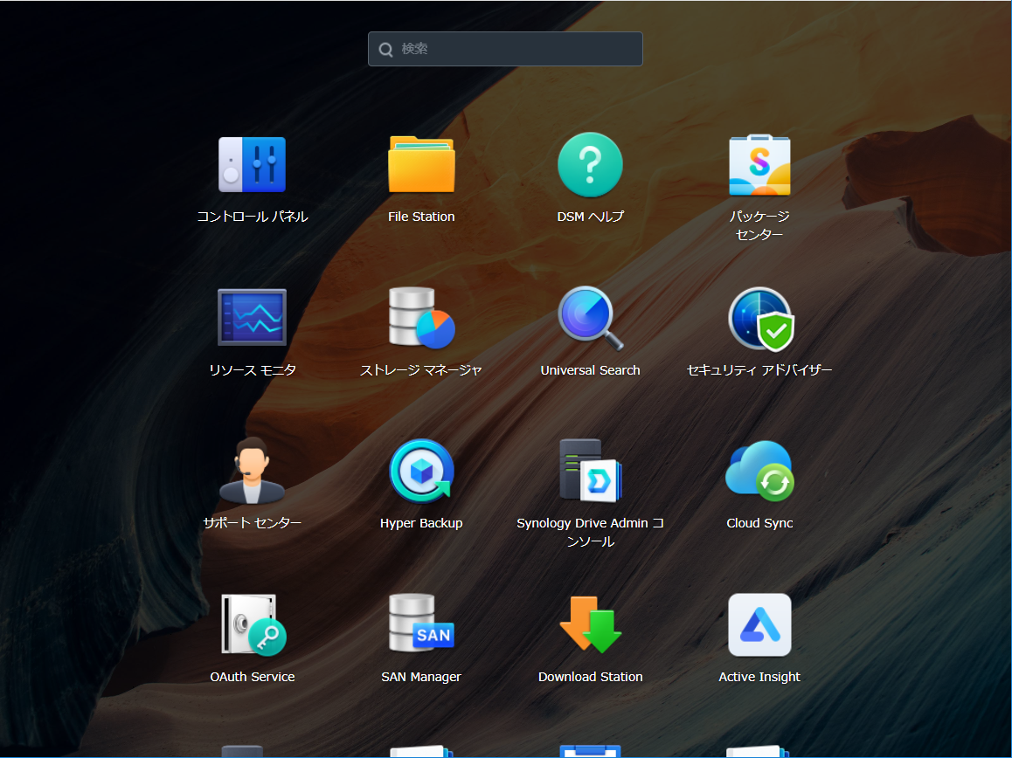Launch SAN Manager

(421, 624)
